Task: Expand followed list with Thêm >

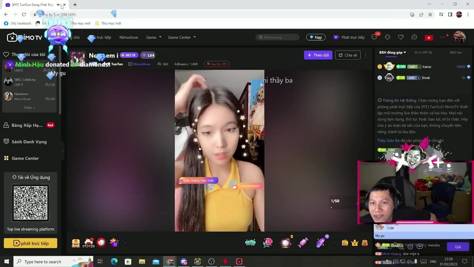Action: (x=29, y=108)
